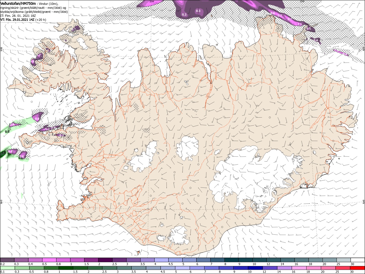Click the 'rigning/skúrir' legend description line
The image size is (365, 274).
point(34,8)
